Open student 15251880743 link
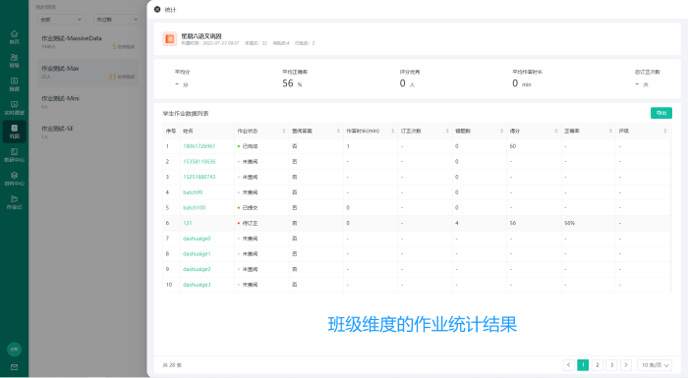Image resolution: width=688 pixels, height=378 pixels. tap(200, 177)
